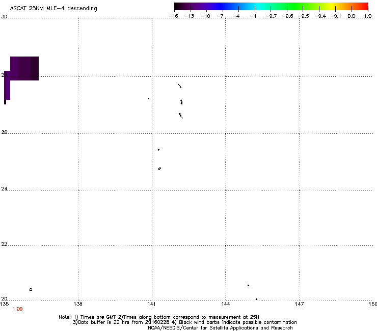Click the "-0.1" color bar label
377x331 pixels.
[336, 16]
